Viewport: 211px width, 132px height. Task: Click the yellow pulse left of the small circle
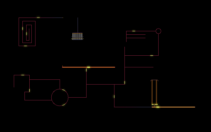pyautogui.click(x=134, y=31)
